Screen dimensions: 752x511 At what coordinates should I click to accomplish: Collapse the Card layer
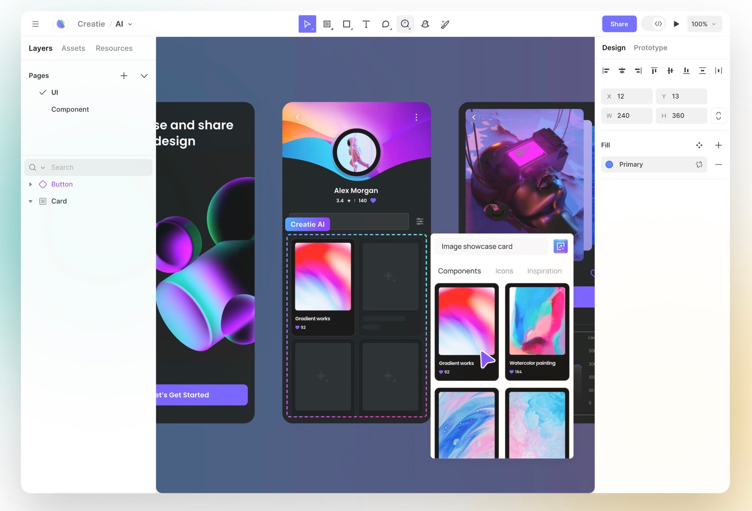30,201
